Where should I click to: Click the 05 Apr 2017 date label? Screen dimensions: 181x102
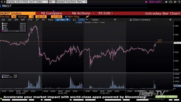21,93
